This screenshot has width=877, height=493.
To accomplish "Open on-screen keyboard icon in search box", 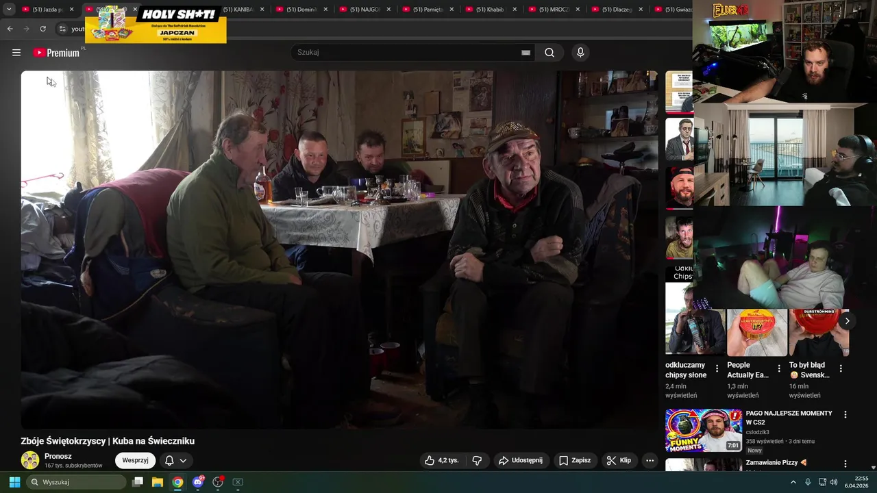I will 526,53.
